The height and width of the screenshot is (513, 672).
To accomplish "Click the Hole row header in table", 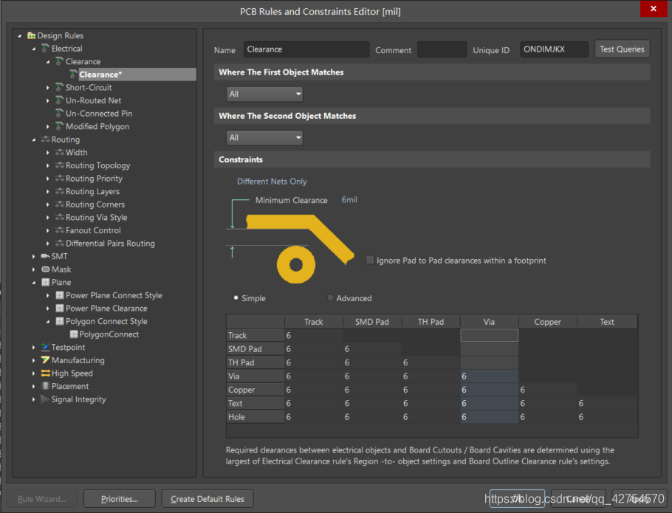I will pos(255,416).
